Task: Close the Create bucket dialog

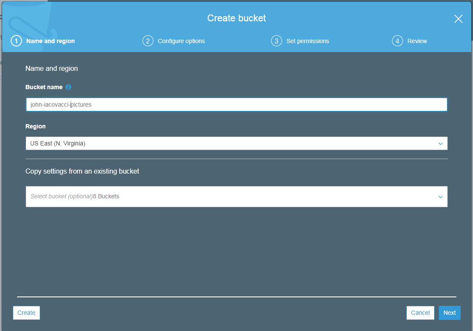Action: [x=458, y=19]
